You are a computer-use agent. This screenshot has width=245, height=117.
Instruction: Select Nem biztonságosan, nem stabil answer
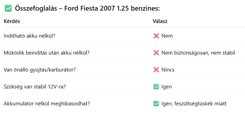[198, 53]
